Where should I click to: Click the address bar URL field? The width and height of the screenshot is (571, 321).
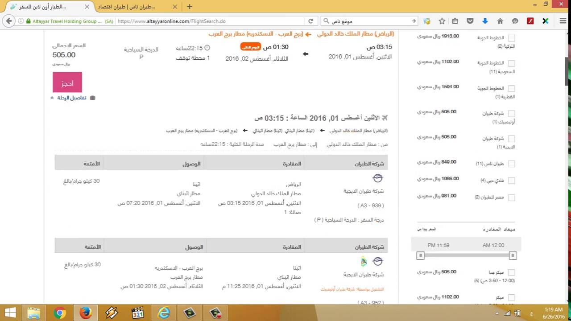pos(210,21)
